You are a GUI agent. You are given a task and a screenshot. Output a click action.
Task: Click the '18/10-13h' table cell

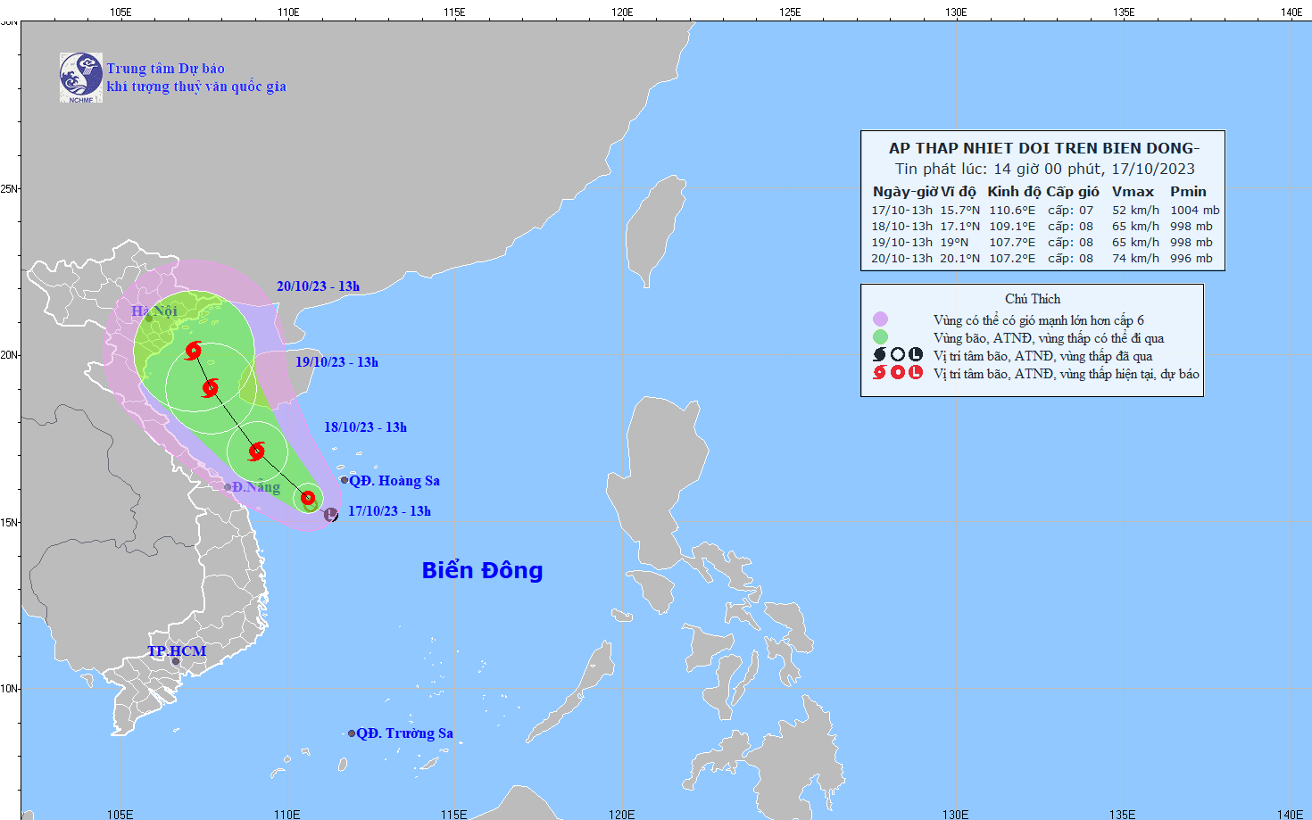[x=901, y=227]
